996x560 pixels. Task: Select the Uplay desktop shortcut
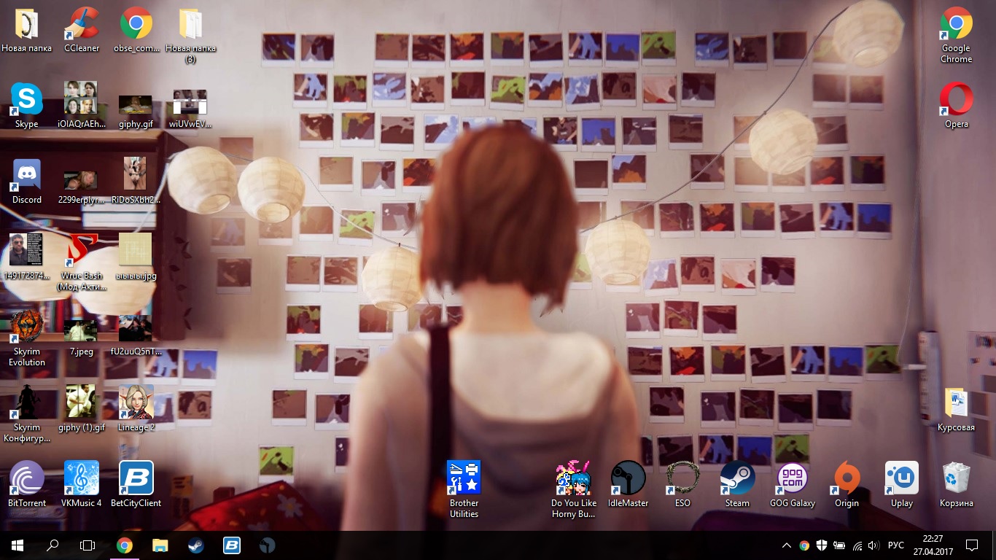coord(902,484)
